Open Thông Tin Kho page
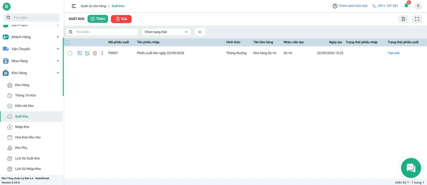 (31, 96)
